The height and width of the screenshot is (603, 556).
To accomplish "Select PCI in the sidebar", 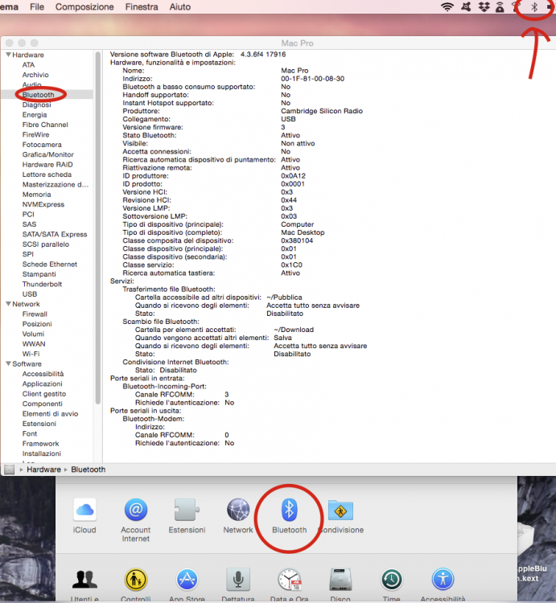I will click(28, 214).
